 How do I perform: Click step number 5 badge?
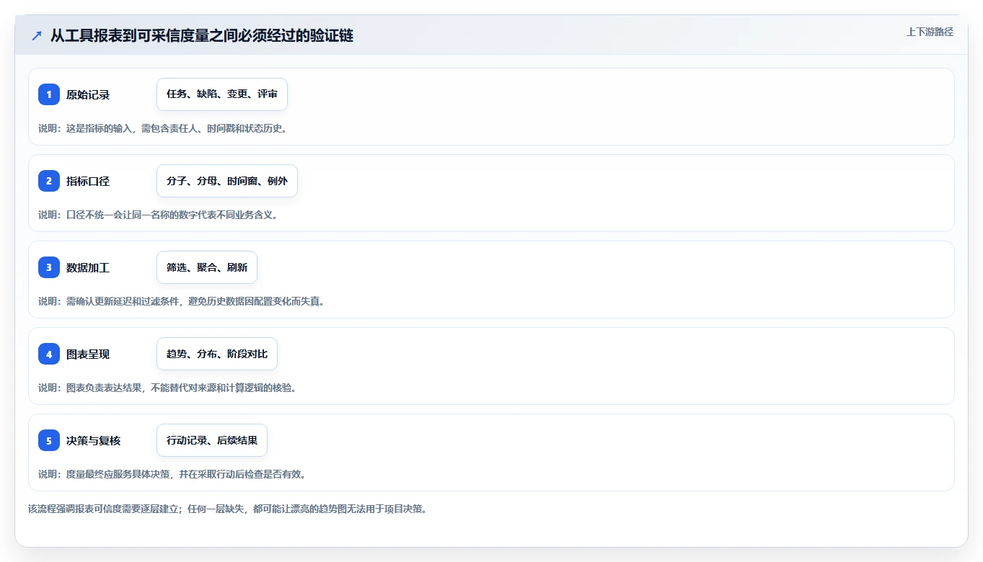[x=49, y=440]
